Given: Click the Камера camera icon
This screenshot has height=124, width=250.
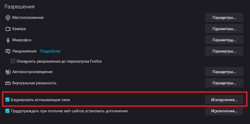Looking at the screenshot, I should click(8, 29).
